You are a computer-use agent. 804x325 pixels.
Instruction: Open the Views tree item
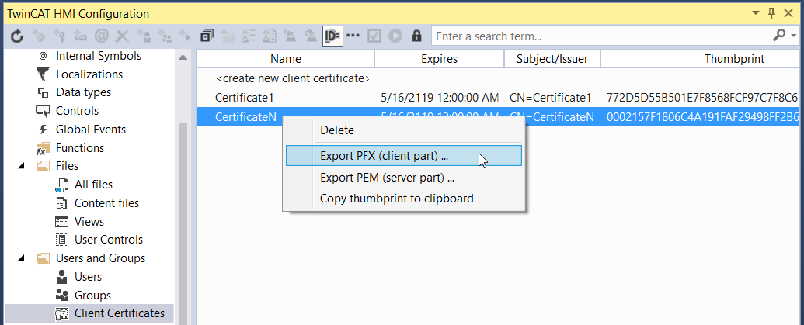(x=89, y=222)
